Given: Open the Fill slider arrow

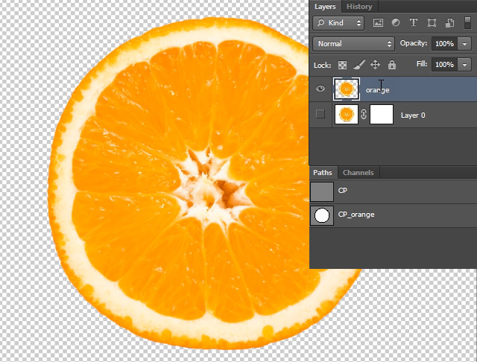Looking at the screenshot, I should pyautogui.click(x=464, y=65).
